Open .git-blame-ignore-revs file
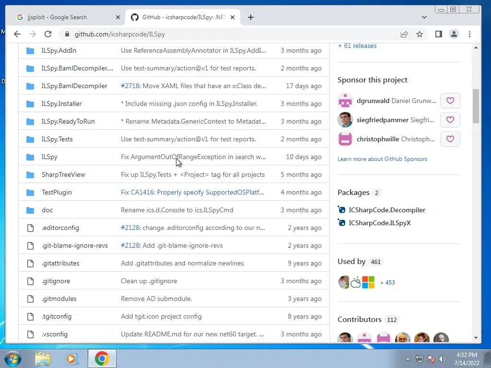The height and width of the screenshot is (368, 491). pos(74,246)
